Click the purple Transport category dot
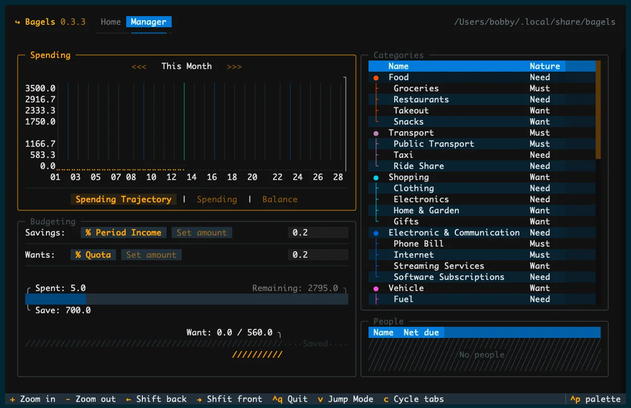This screenshot has width=631, height=408. (376, 133)
